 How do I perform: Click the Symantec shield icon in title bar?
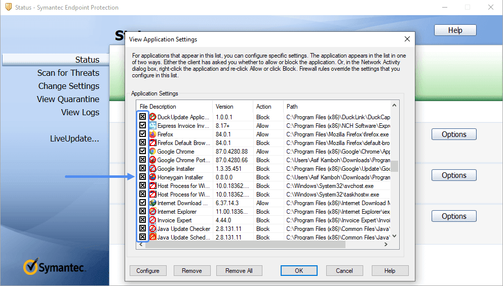point(9,7)
